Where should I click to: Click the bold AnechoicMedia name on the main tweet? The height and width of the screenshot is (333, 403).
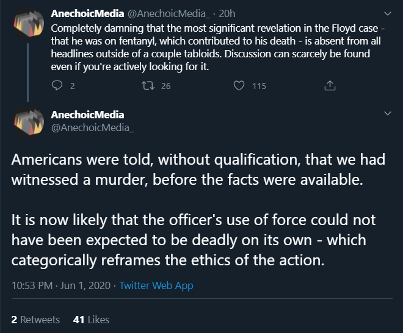tap(87, 115)
